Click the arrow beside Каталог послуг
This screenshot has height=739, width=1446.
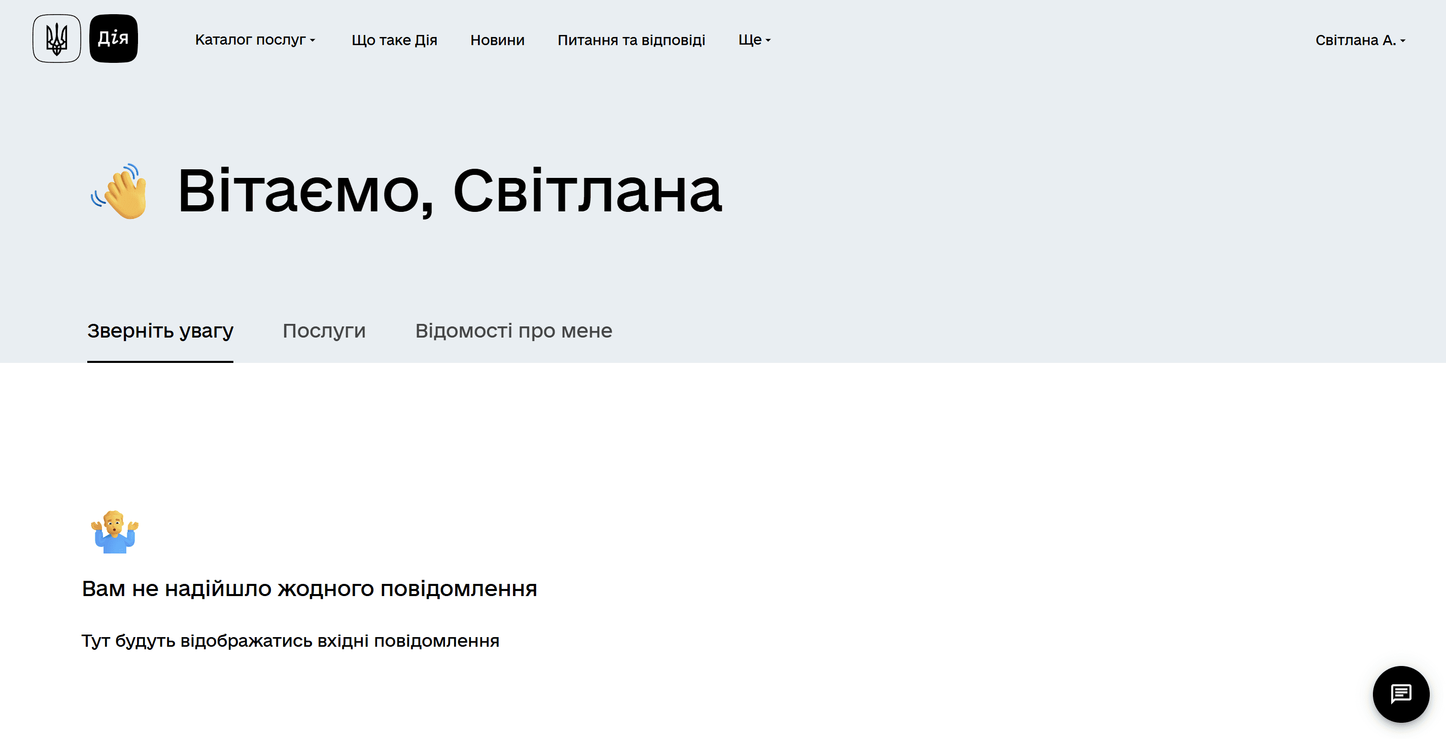313,41
